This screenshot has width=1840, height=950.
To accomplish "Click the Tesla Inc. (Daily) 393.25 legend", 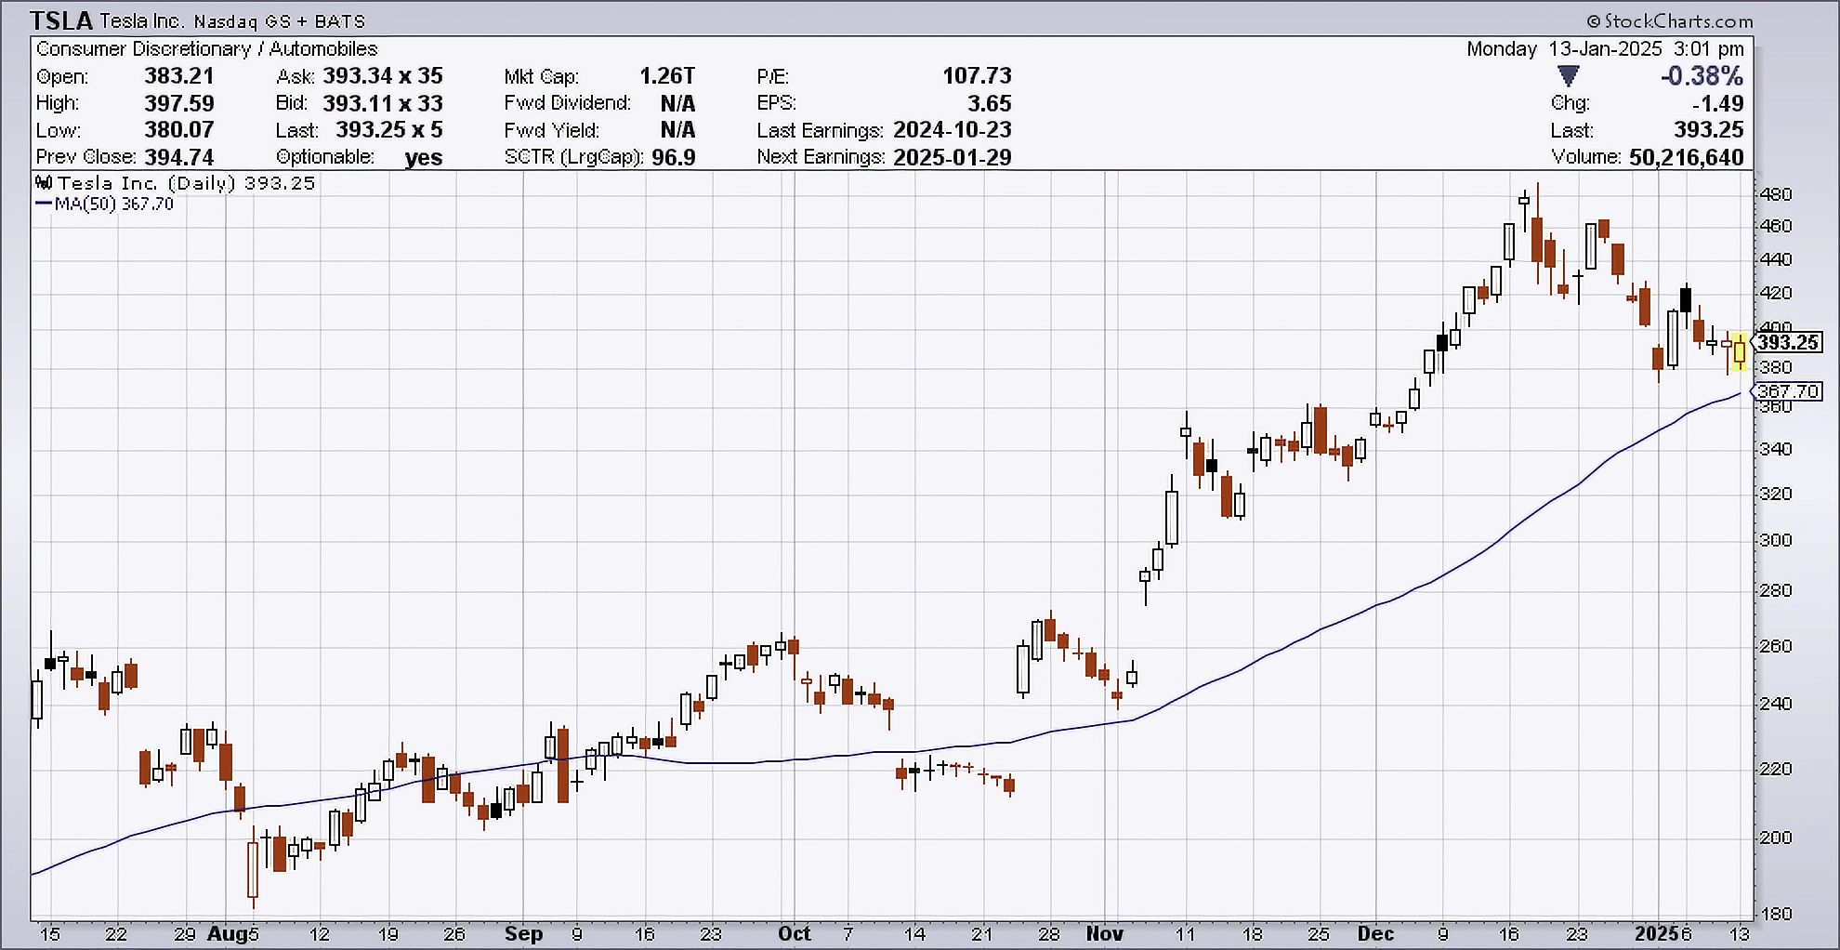I will pyautogui.click(x=186, y=183).
